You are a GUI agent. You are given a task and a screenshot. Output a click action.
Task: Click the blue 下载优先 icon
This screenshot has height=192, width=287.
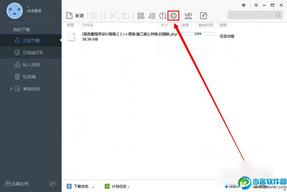pyautogui.click(x=69, y=186)
